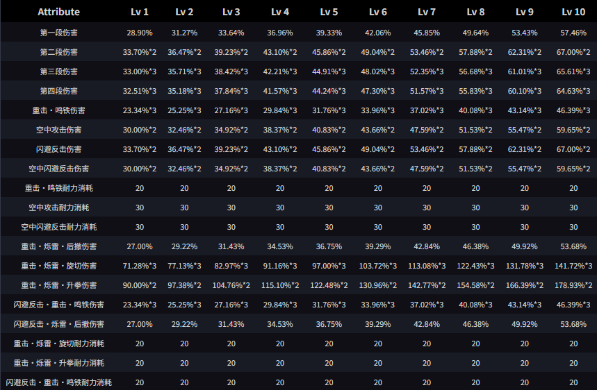Select the 第一段伤害 row label

[x=58, y=33]
